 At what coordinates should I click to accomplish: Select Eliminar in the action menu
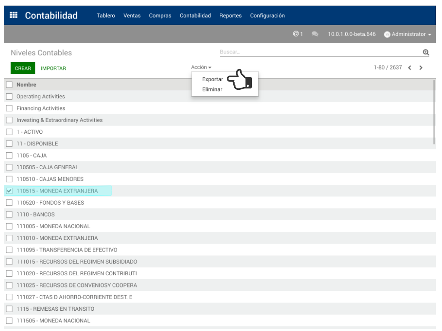tap(212, 89)
